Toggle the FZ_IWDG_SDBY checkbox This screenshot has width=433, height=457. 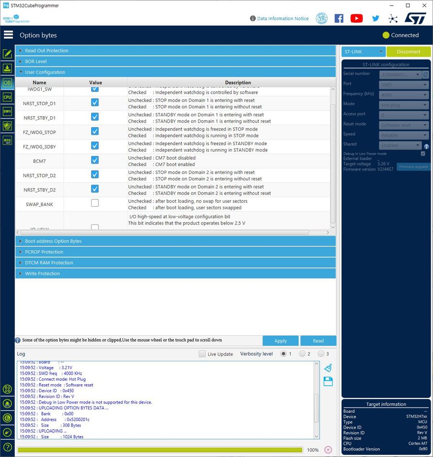(95, 145)
